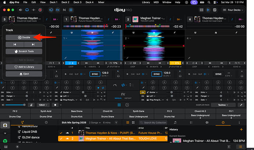This screenshot has width=254, height=150.
Task: Adjust the sampler volume slider
Action: tap(15, 105)
